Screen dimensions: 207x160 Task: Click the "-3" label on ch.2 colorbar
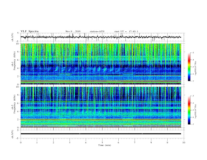click(x=193, y=96)
